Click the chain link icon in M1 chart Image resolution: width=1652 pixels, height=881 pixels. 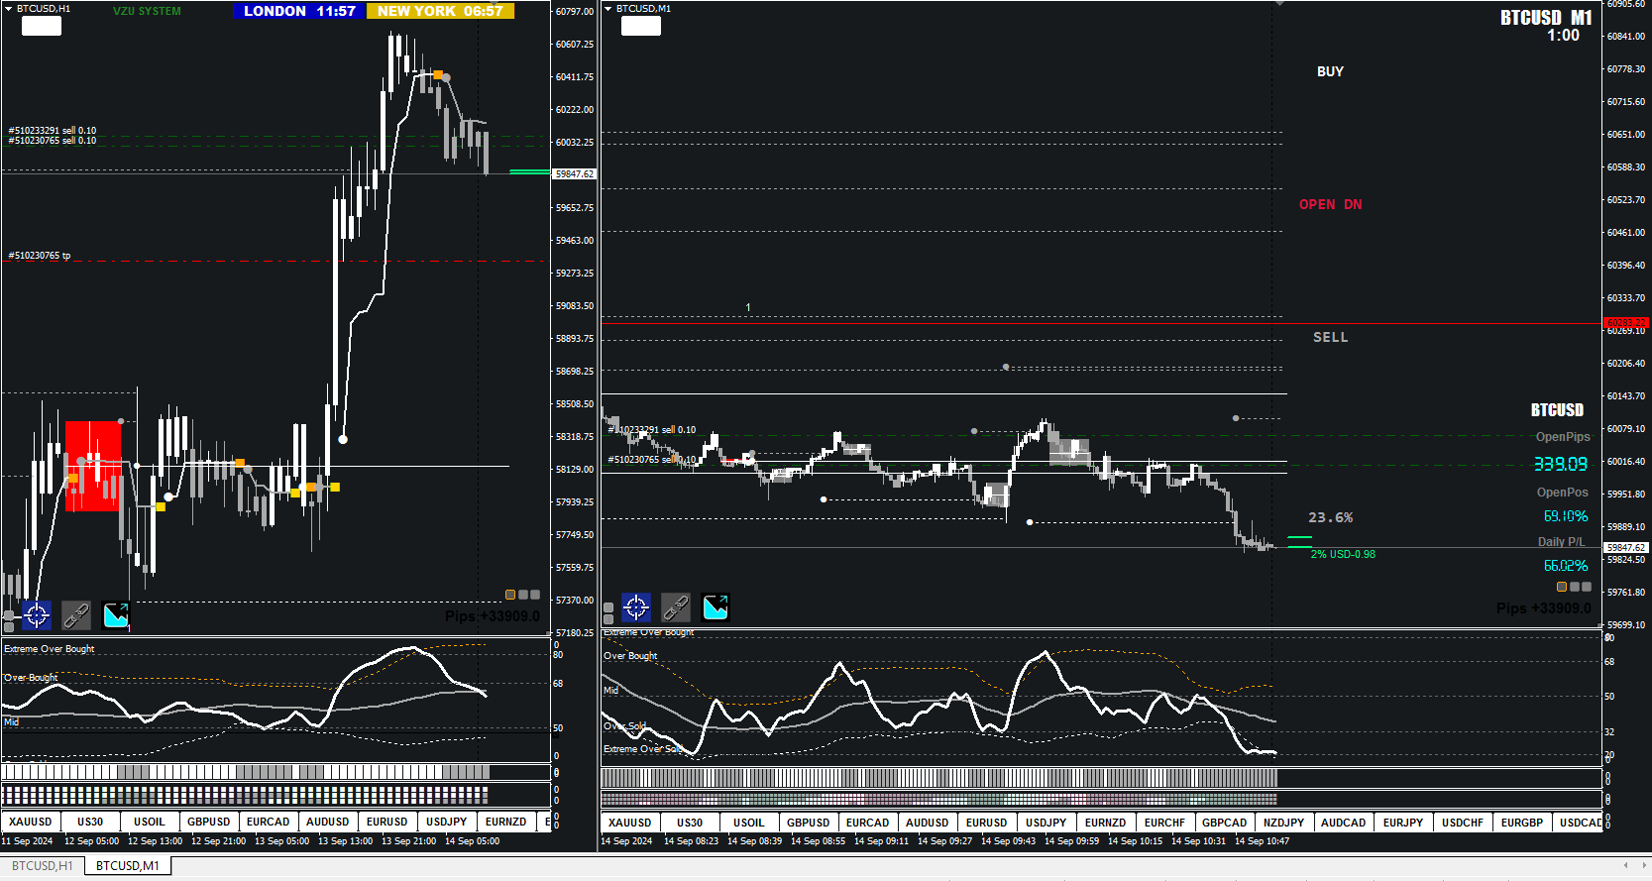pos(676,606)
